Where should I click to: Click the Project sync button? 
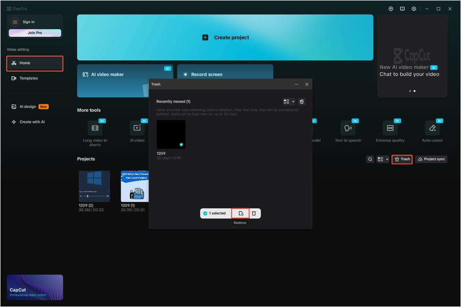(x=431, y=159)
